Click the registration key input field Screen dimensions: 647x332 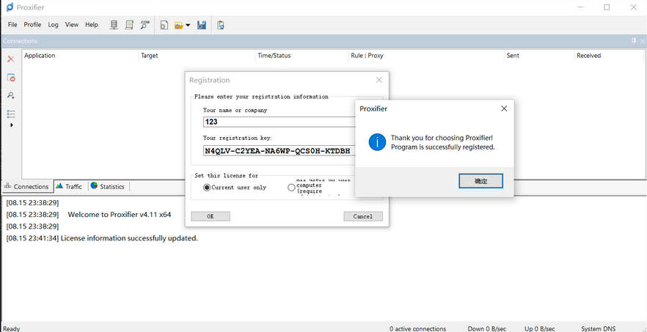[x=279, y=151]
